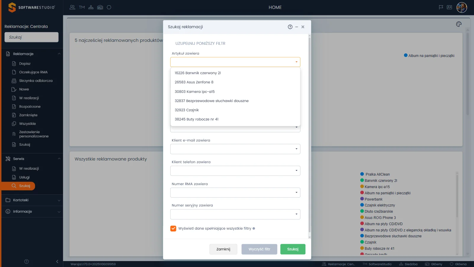Open the organization structure icon in toolbar

91,7
